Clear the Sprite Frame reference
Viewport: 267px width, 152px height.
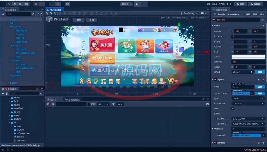(x=252, y=93)
